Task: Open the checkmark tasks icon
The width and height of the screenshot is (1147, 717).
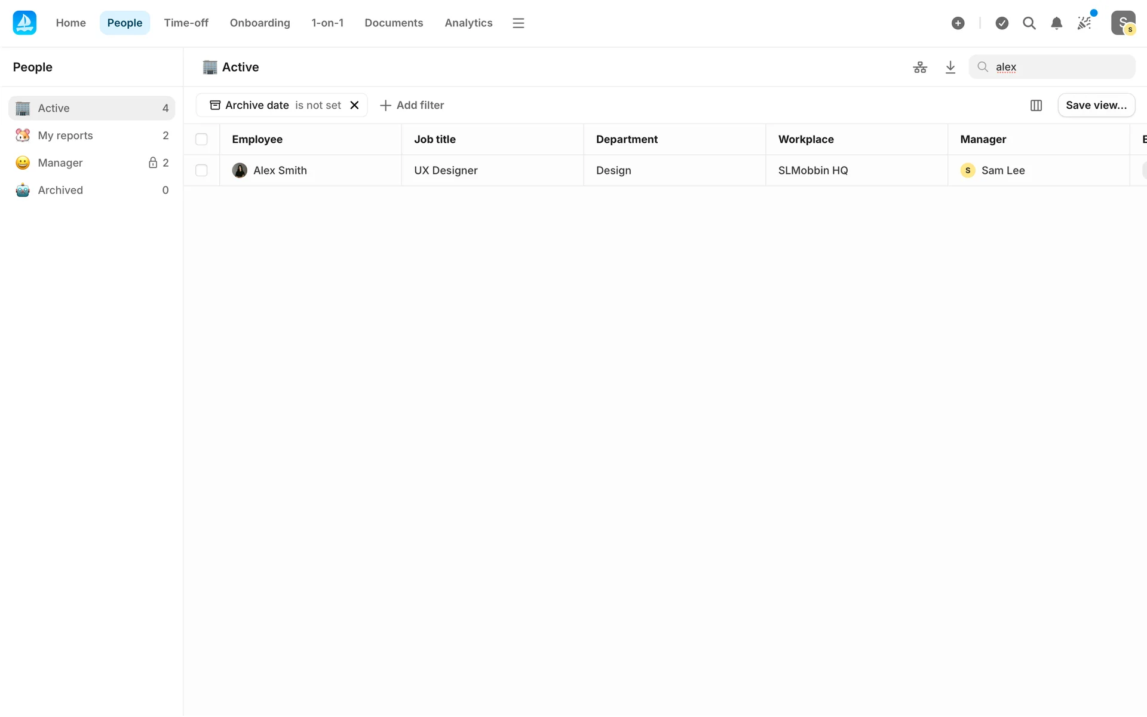Action: pyautogui.click(x=1002, y=23)
